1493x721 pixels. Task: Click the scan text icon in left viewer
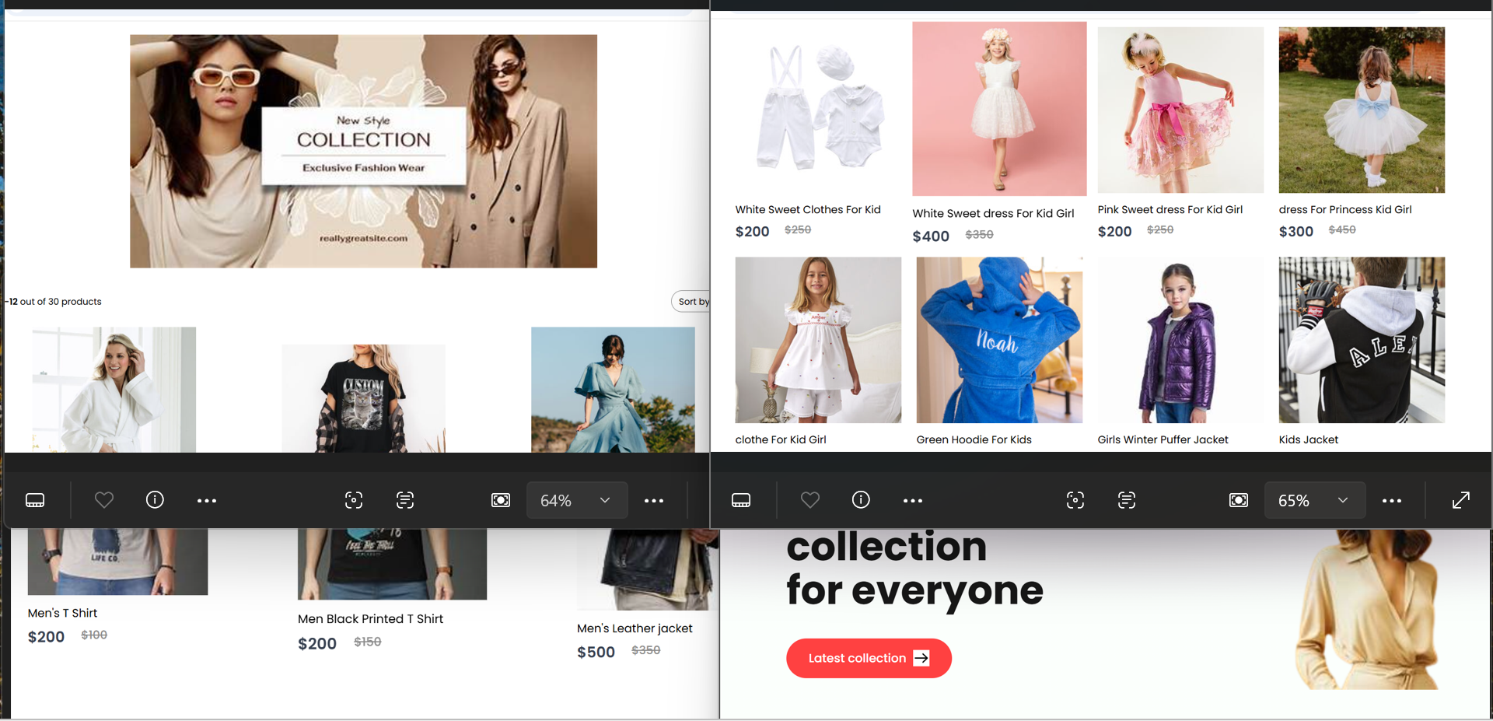coord(405,500)
